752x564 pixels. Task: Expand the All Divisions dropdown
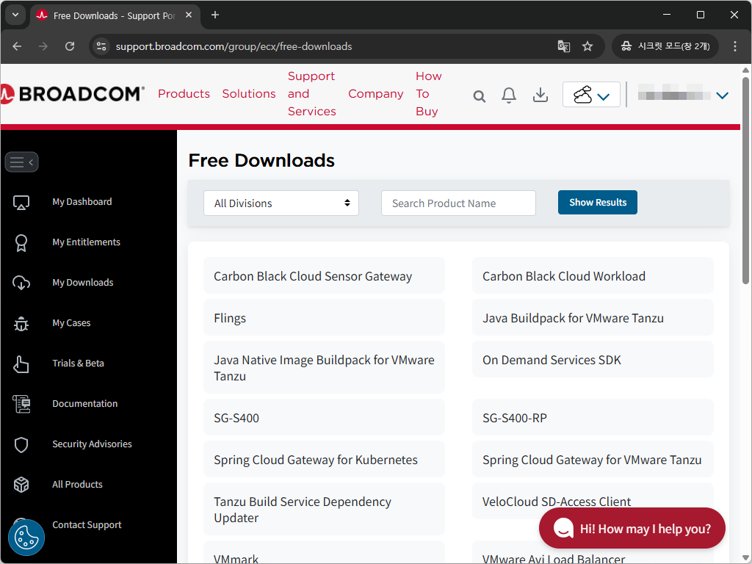[281, 203]
